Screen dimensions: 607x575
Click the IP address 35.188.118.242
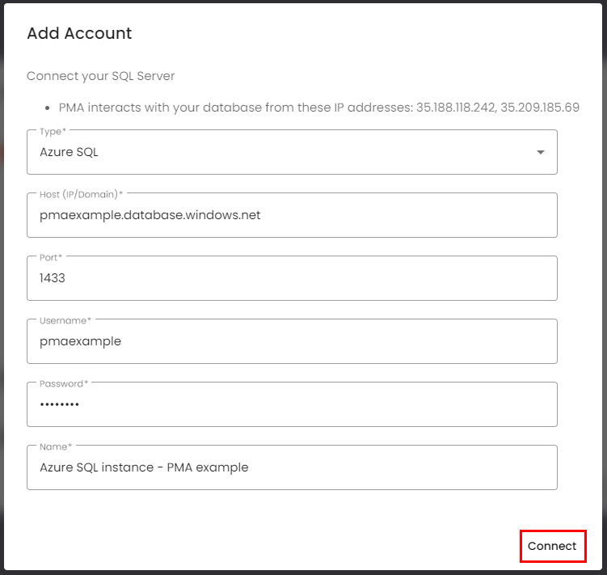coord(454,107)
